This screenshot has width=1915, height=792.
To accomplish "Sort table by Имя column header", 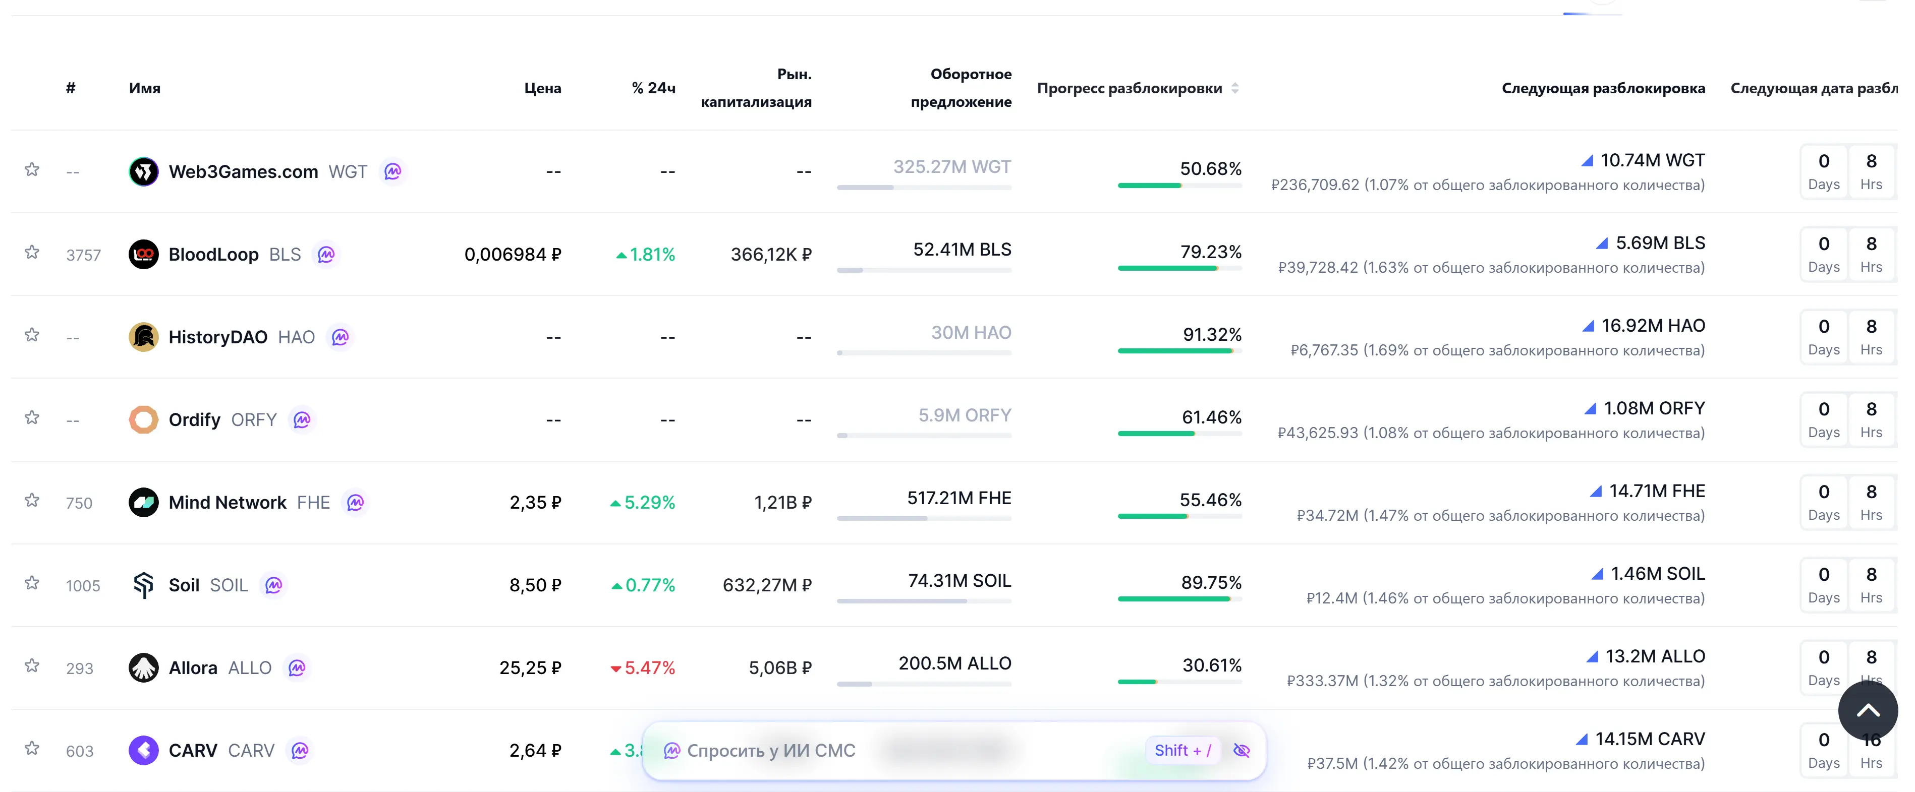I will click(144, 88).
